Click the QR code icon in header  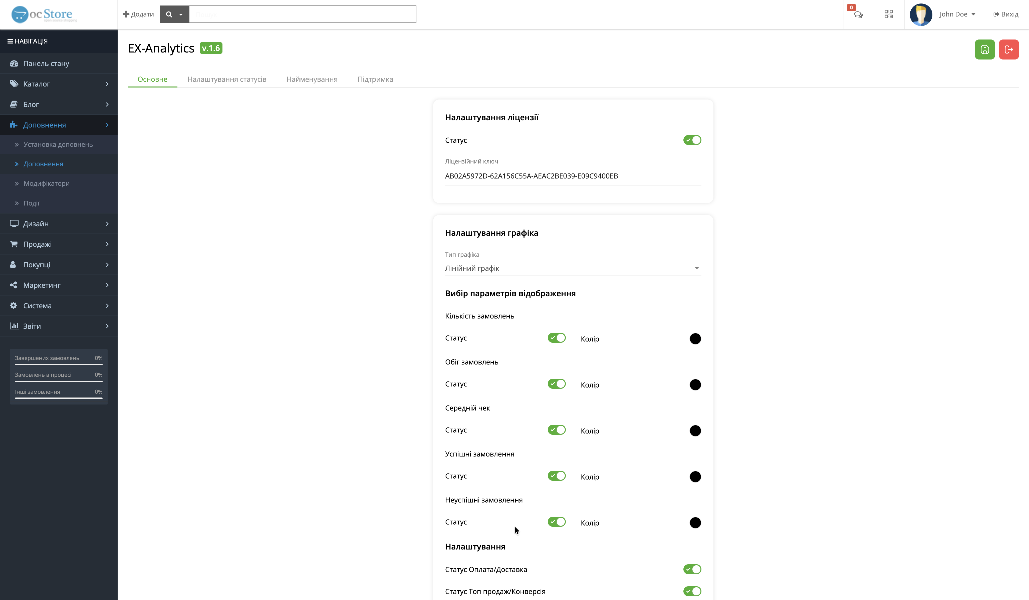click(x=889, y=14)
